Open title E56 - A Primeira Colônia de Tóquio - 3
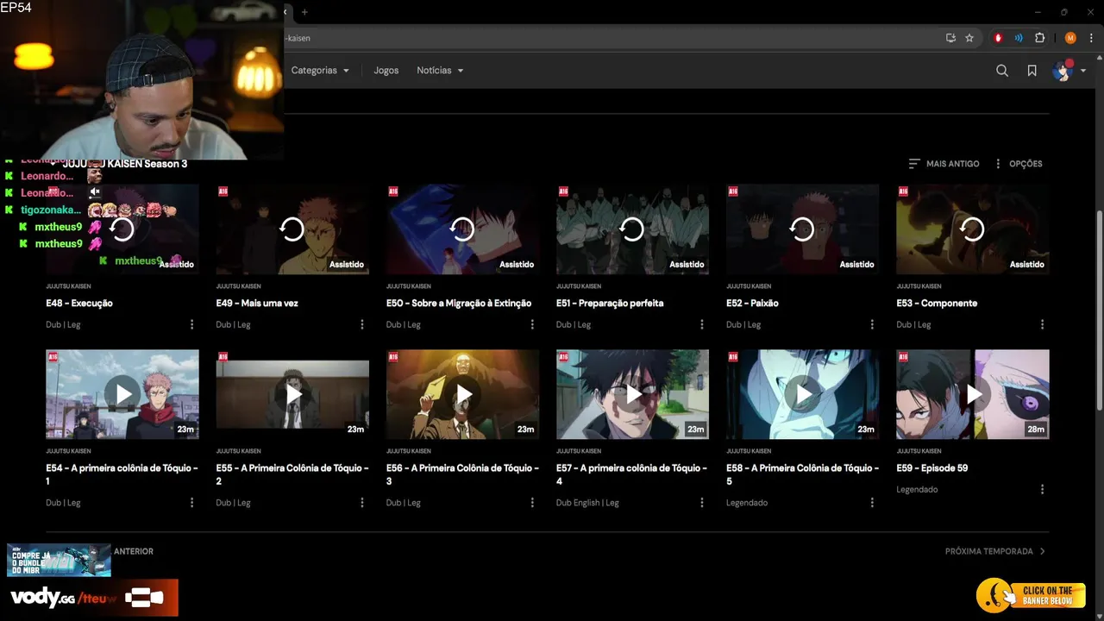This screenshot has height=621, width=1104. point(462,474)
